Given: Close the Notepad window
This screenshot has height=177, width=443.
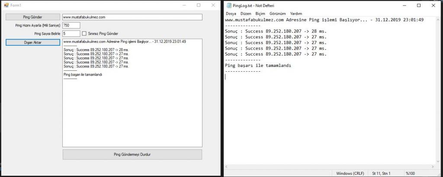Looking at the screenshot, I should click(x=433, y=5).
